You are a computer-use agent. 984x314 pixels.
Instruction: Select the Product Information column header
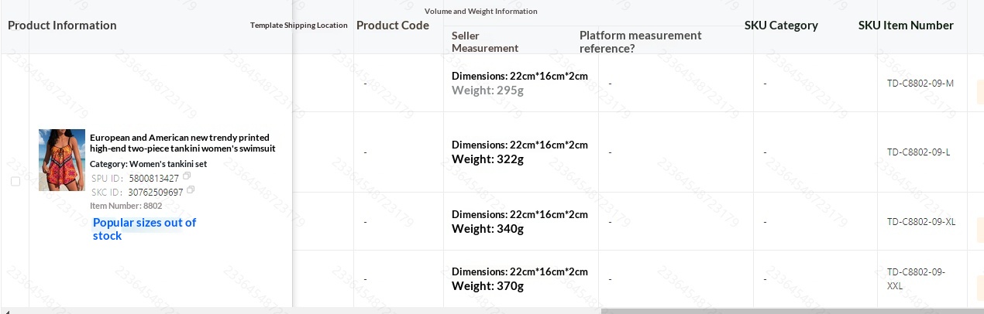click(62, 26)
